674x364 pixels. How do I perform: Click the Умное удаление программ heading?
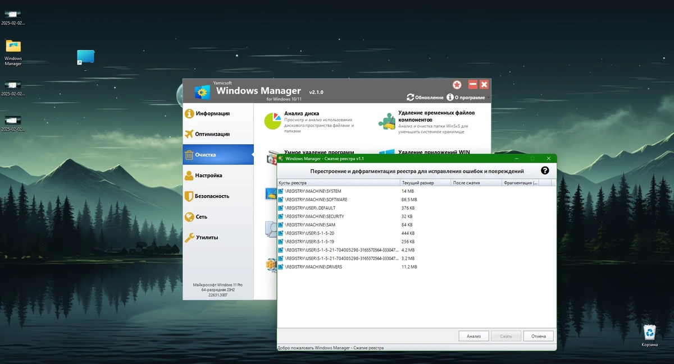pos(319,152)
